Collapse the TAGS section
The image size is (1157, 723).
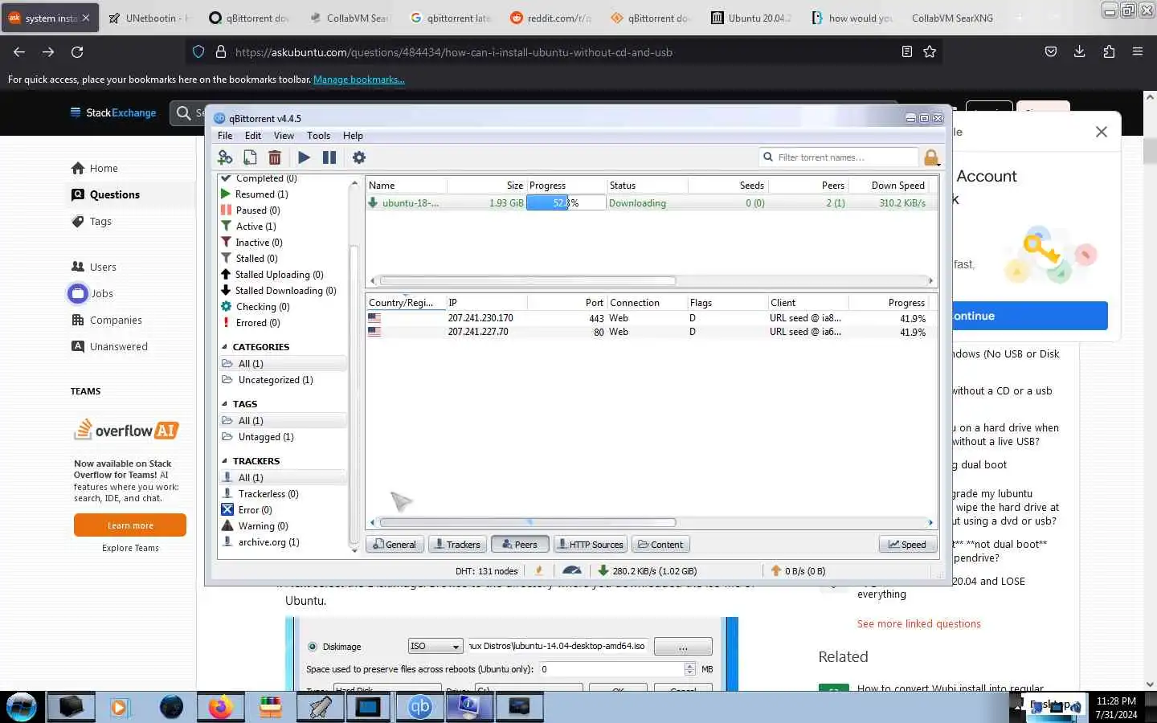(x=225, y=404)
